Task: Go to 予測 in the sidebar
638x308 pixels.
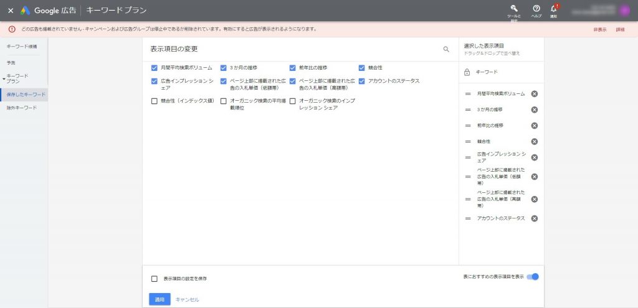Action: [x=11, y=63]
